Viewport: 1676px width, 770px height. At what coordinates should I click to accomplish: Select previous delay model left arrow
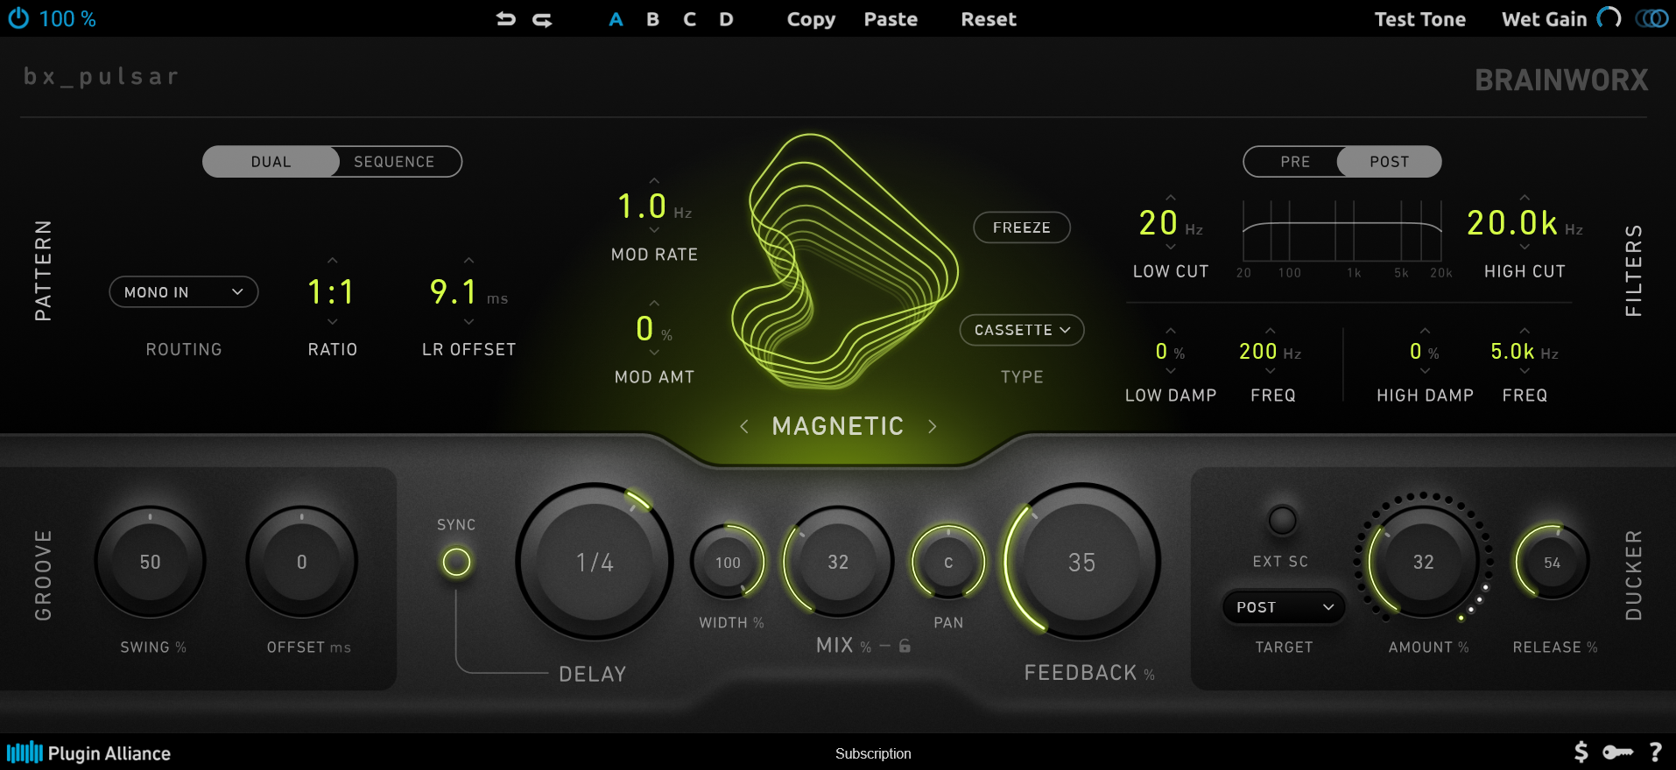pyautogui.click(x=743, y=426)
